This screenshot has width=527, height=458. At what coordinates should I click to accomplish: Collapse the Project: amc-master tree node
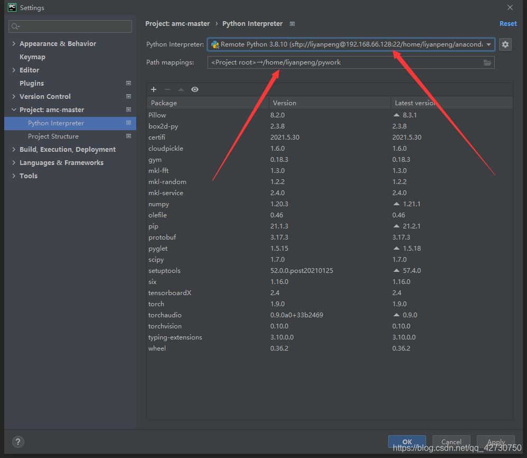[x=14, y=109]
